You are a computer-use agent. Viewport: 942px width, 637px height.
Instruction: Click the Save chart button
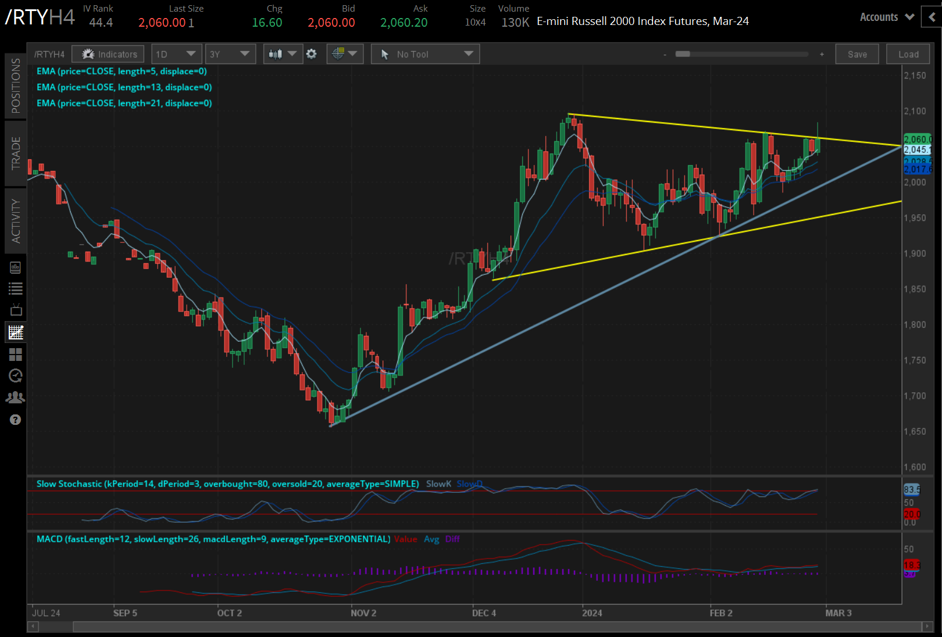857,54
